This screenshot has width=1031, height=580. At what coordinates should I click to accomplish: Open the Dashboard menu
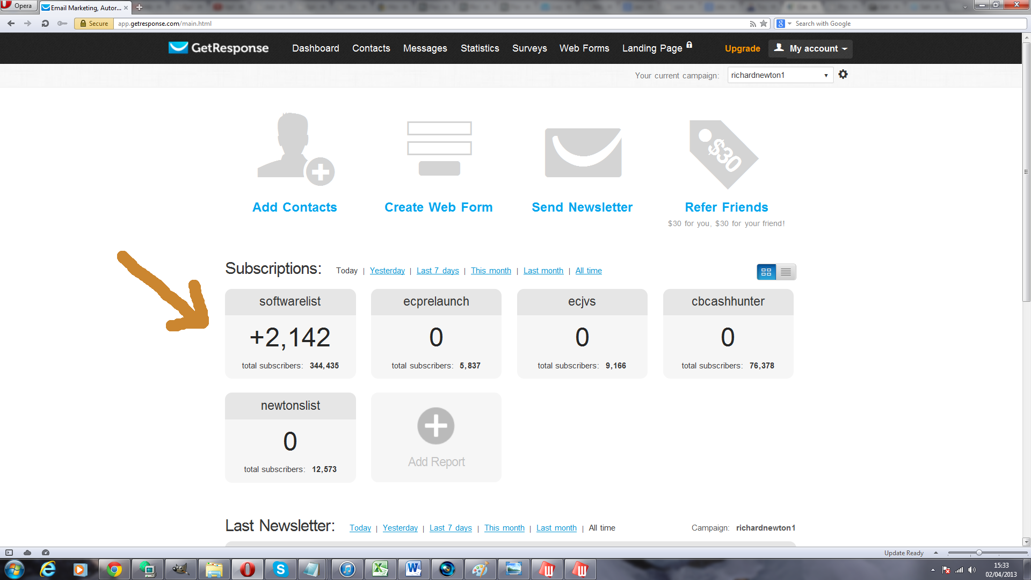click(x=316, y=48)
